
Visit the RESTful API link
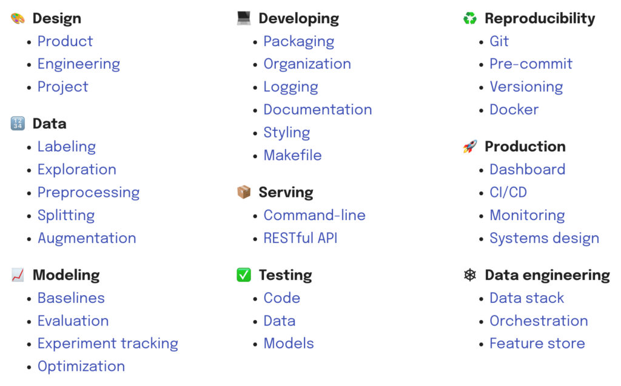tap(301, 238)
